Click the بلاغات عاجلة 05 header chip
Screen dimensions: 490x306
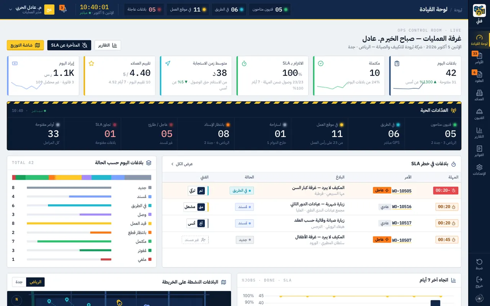(144, 10)
